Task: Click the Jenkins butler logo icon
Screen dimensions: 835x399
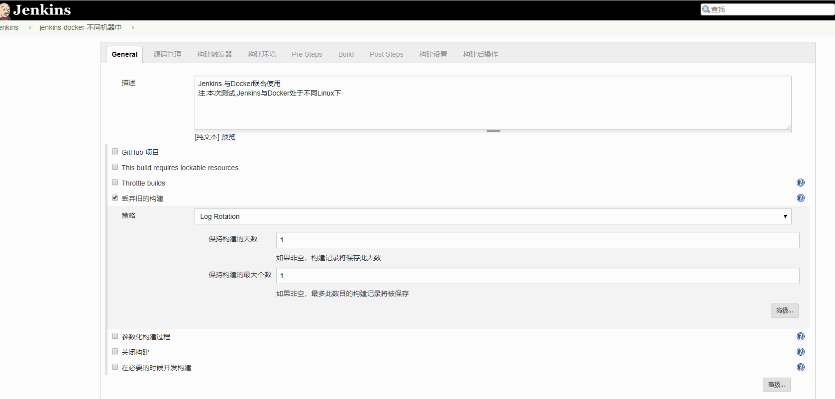Action: coord(5,11)
